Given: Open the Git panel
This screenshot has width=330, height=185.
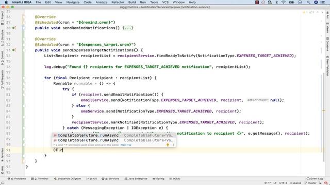Looking at the screenshot, I should [x=92, y=179].
